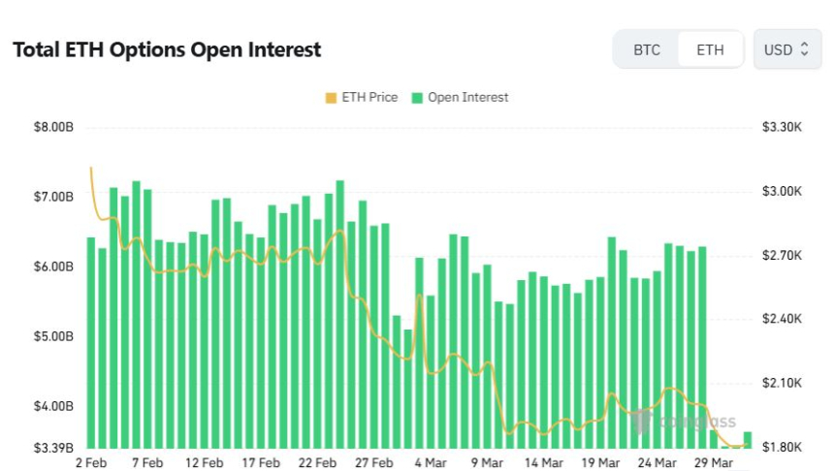Image resolution: width=834 pixels, height=471 pixels.
Task: Click the yellow ETH Price legend swatch
Action: point(331,98)
